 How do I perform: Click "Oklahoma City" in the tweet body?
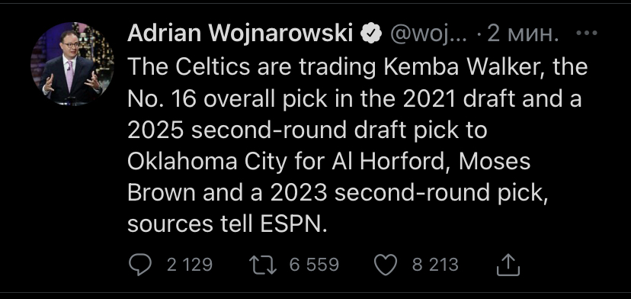tap(207, 162)
